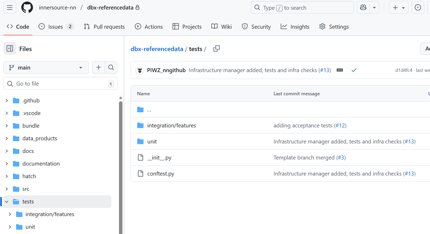Image resolution: width=430 pixels, height=234 pixels.
Task: Open the issues circle icon in header
Action: [418, 7]
